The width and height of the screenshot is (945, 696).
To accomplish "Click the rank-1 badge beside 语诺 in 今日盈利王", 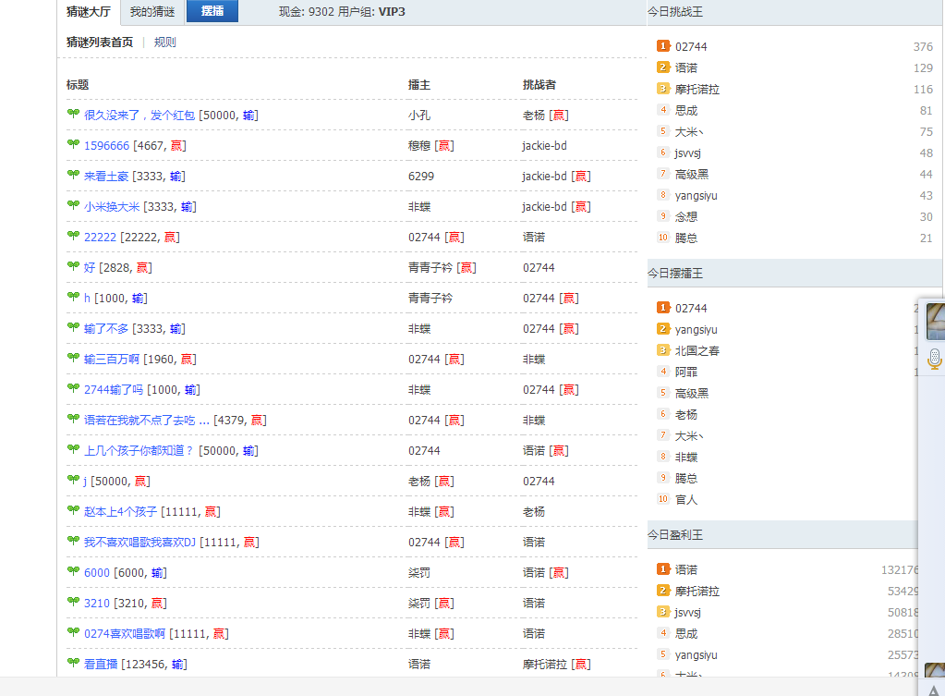I will tap(663, 568).
